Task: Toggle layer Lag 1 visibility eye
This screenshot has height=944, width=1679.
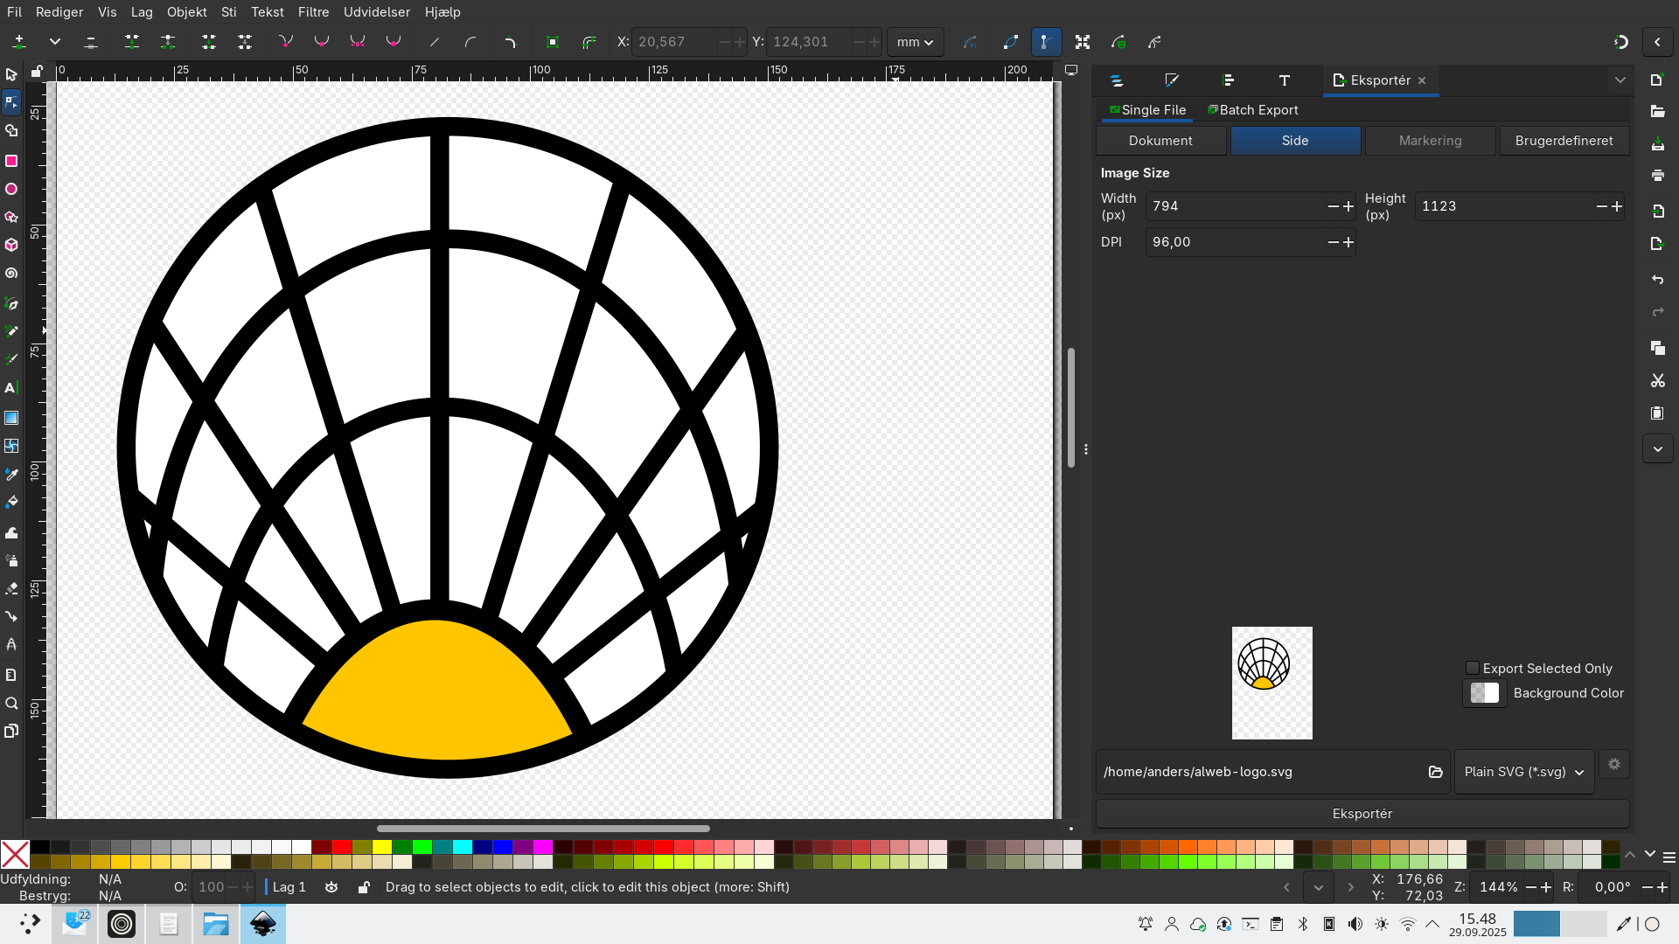Action: pyautogui.click(x=331, y=887)
